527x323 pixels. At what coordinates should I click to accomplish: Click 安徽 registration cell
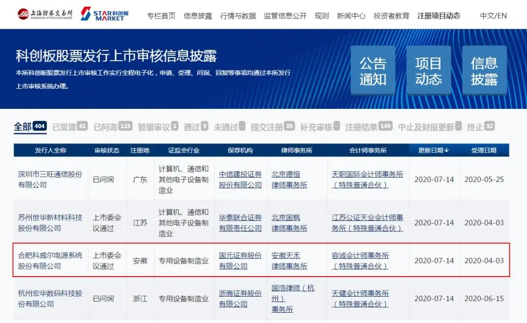(x=140, y=261)
